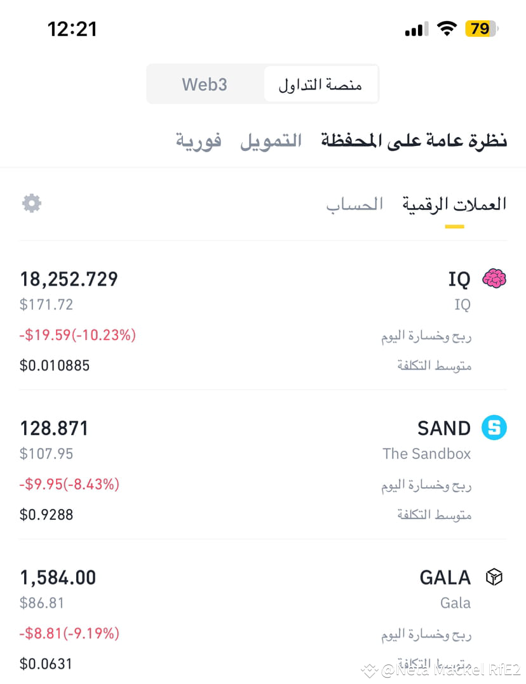526x684 pixels.
Task: Tap the IQ pink brain coin icon
Action: pos(494,279)
